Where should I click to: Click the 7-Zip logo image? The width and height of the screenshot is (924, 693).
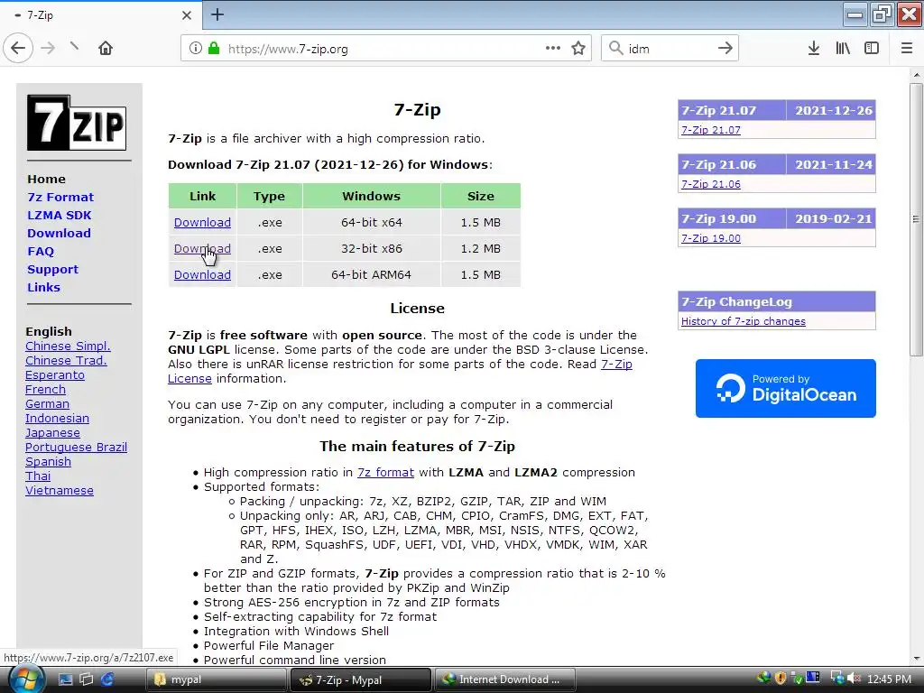point(77,123)
